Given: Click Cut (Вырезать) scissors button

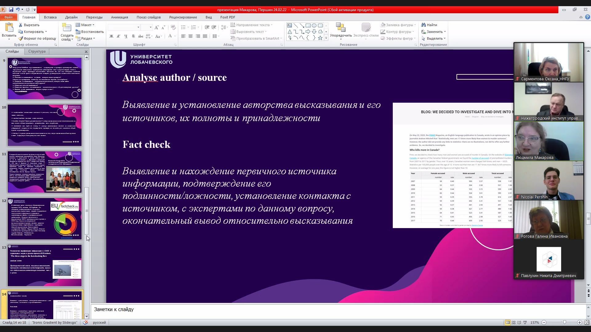Looking at the screenshot, I should click(x=29, y=25).
